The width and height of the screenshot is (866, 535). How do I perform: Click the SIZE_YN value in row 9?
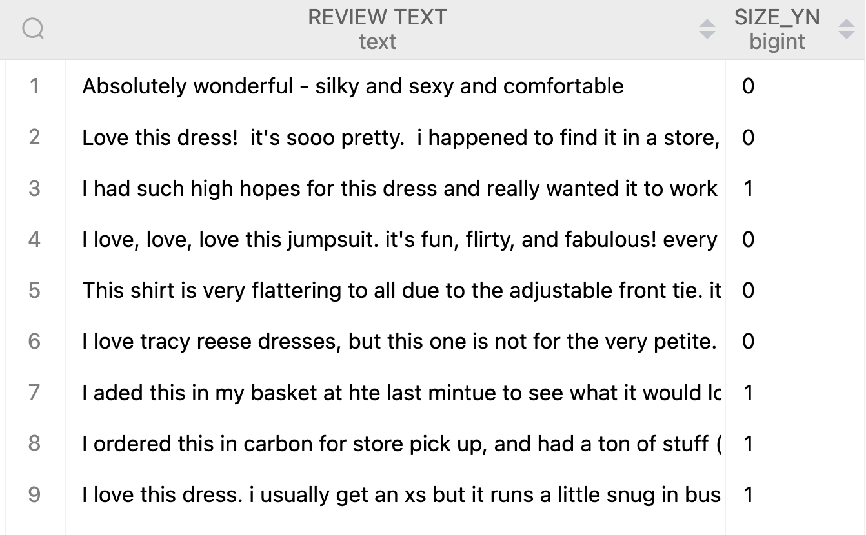[749, 494]
